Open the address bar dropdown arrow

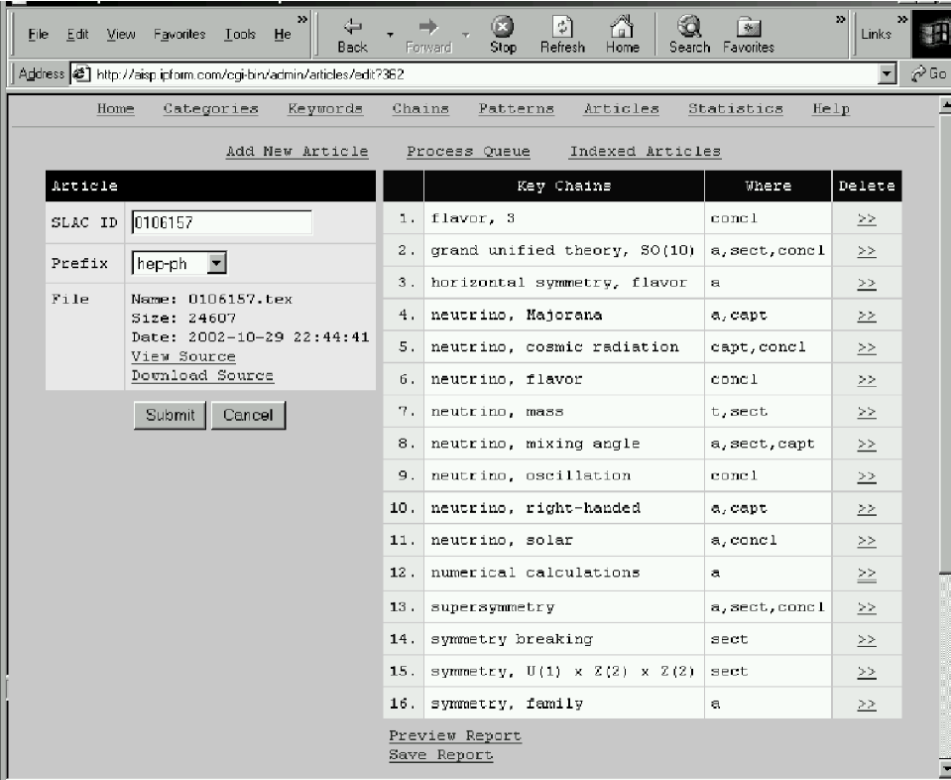pos(886,75)
